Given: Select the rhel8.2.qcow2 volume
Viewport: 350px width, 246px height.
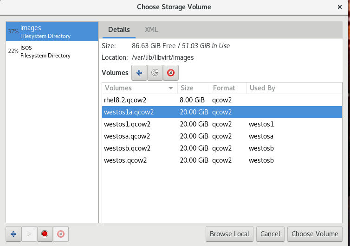Looking at the screenshot, I should click(x=222, y=100).
